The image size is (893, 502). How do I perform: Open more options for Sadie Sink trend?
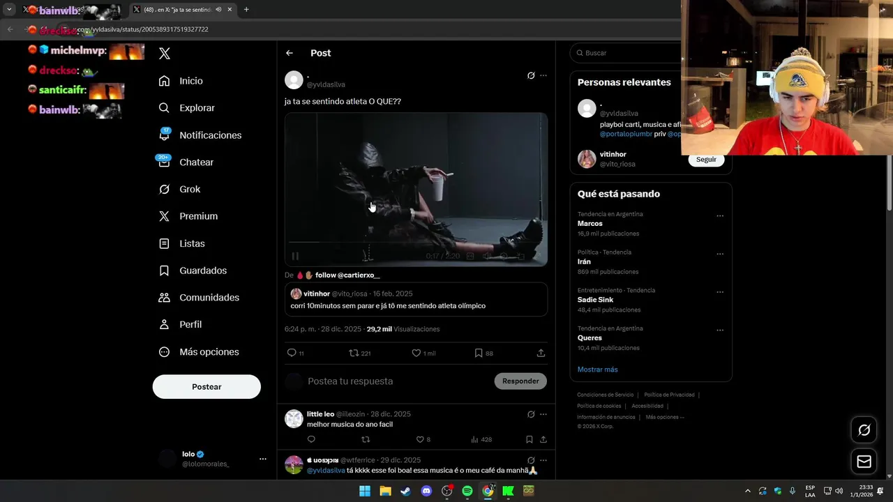tap(720, 292)
